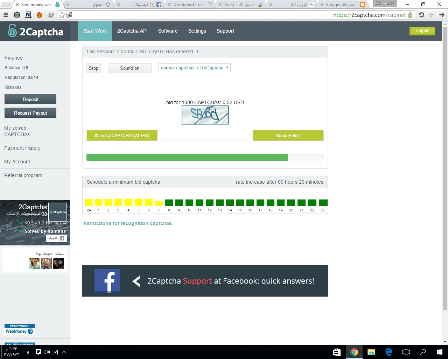The height and width of the screenshot is (359, 448).
Task: Click the taskbar clock
Action: (12, 352)
